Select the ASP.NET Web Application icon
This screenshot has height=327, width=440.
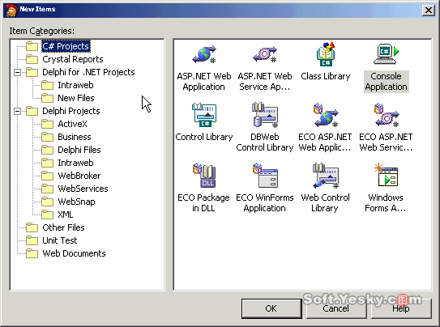coord(204,54)
